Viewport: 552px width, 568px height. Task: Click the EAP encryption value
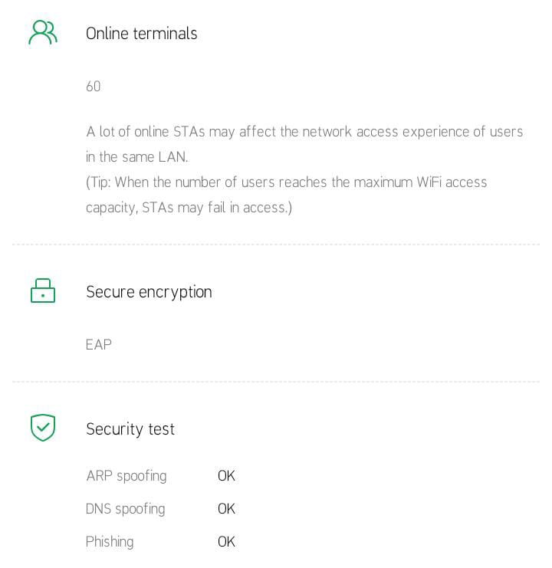point(99,345)
